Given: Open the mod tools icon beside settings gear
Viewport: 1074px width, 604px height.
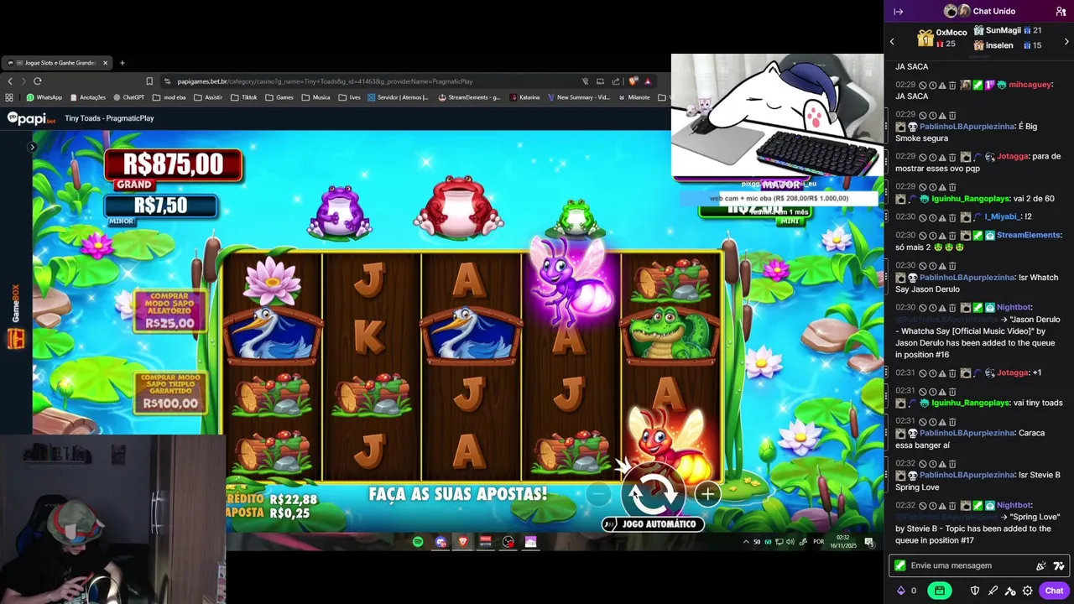Looking at the screenshot, I should [x=1010, y=591].
